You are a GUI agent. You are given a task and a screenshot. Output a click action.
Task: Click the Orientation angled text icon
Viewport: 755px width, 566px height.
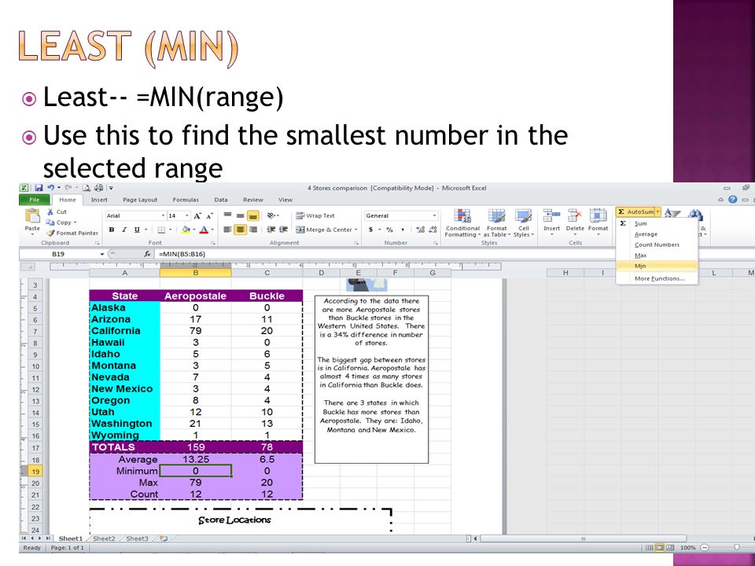271,215
